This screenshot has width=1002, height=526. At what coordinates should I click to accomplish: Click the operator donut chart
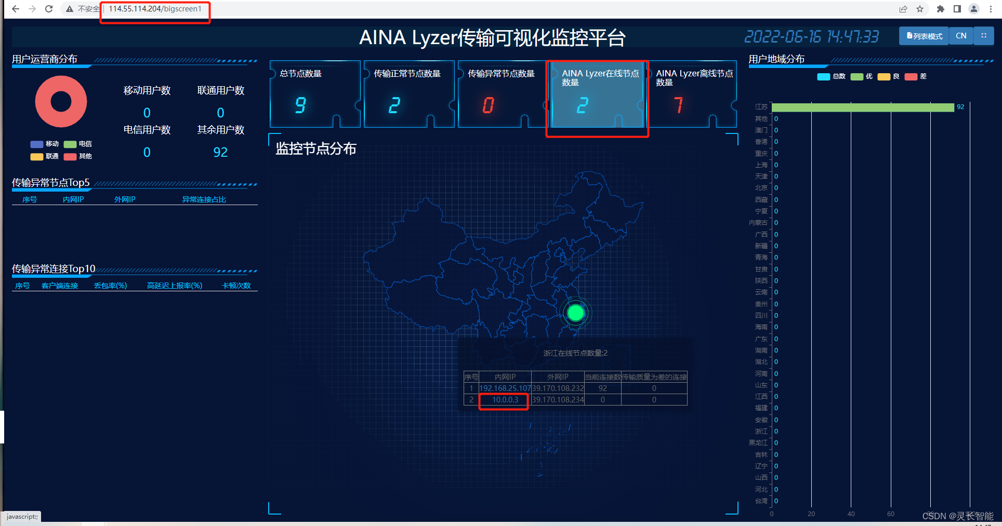pyautogui.click(x=61, y=102)
